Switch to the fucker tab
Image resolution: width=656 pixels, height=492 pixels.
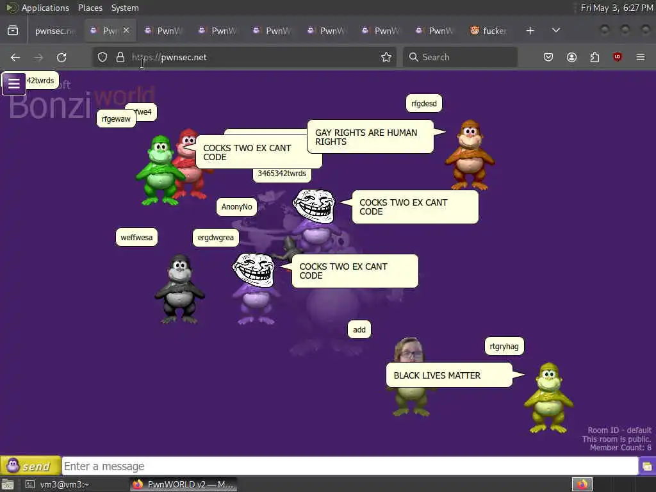click(x=489, y=31)
